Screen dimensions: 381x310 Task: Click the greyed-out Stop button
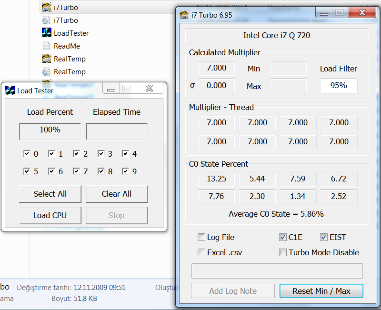tap(117, 215)
